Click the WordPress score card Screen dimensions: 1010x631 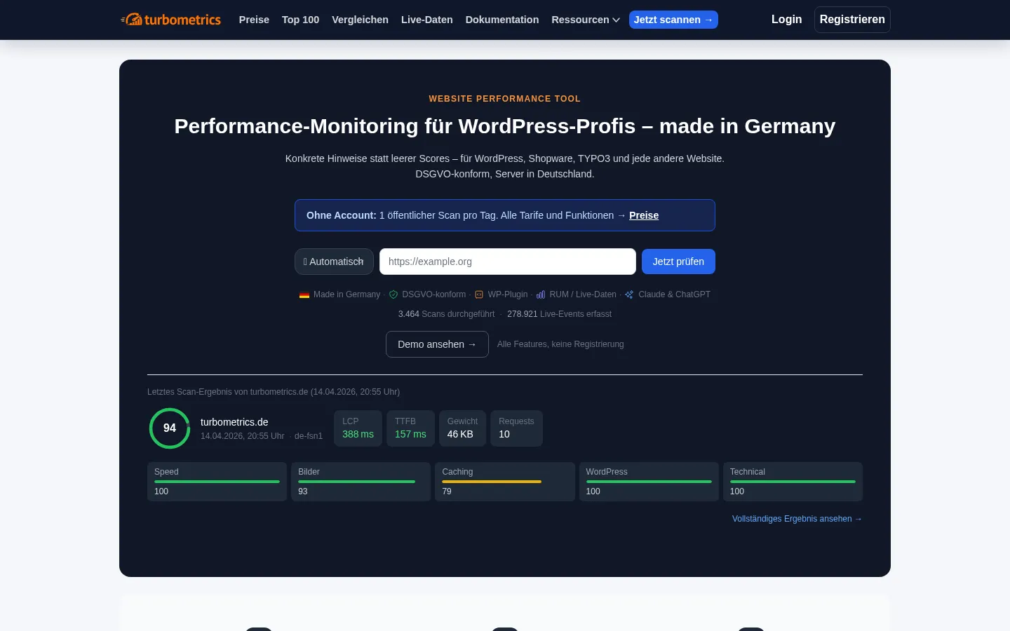649,482
